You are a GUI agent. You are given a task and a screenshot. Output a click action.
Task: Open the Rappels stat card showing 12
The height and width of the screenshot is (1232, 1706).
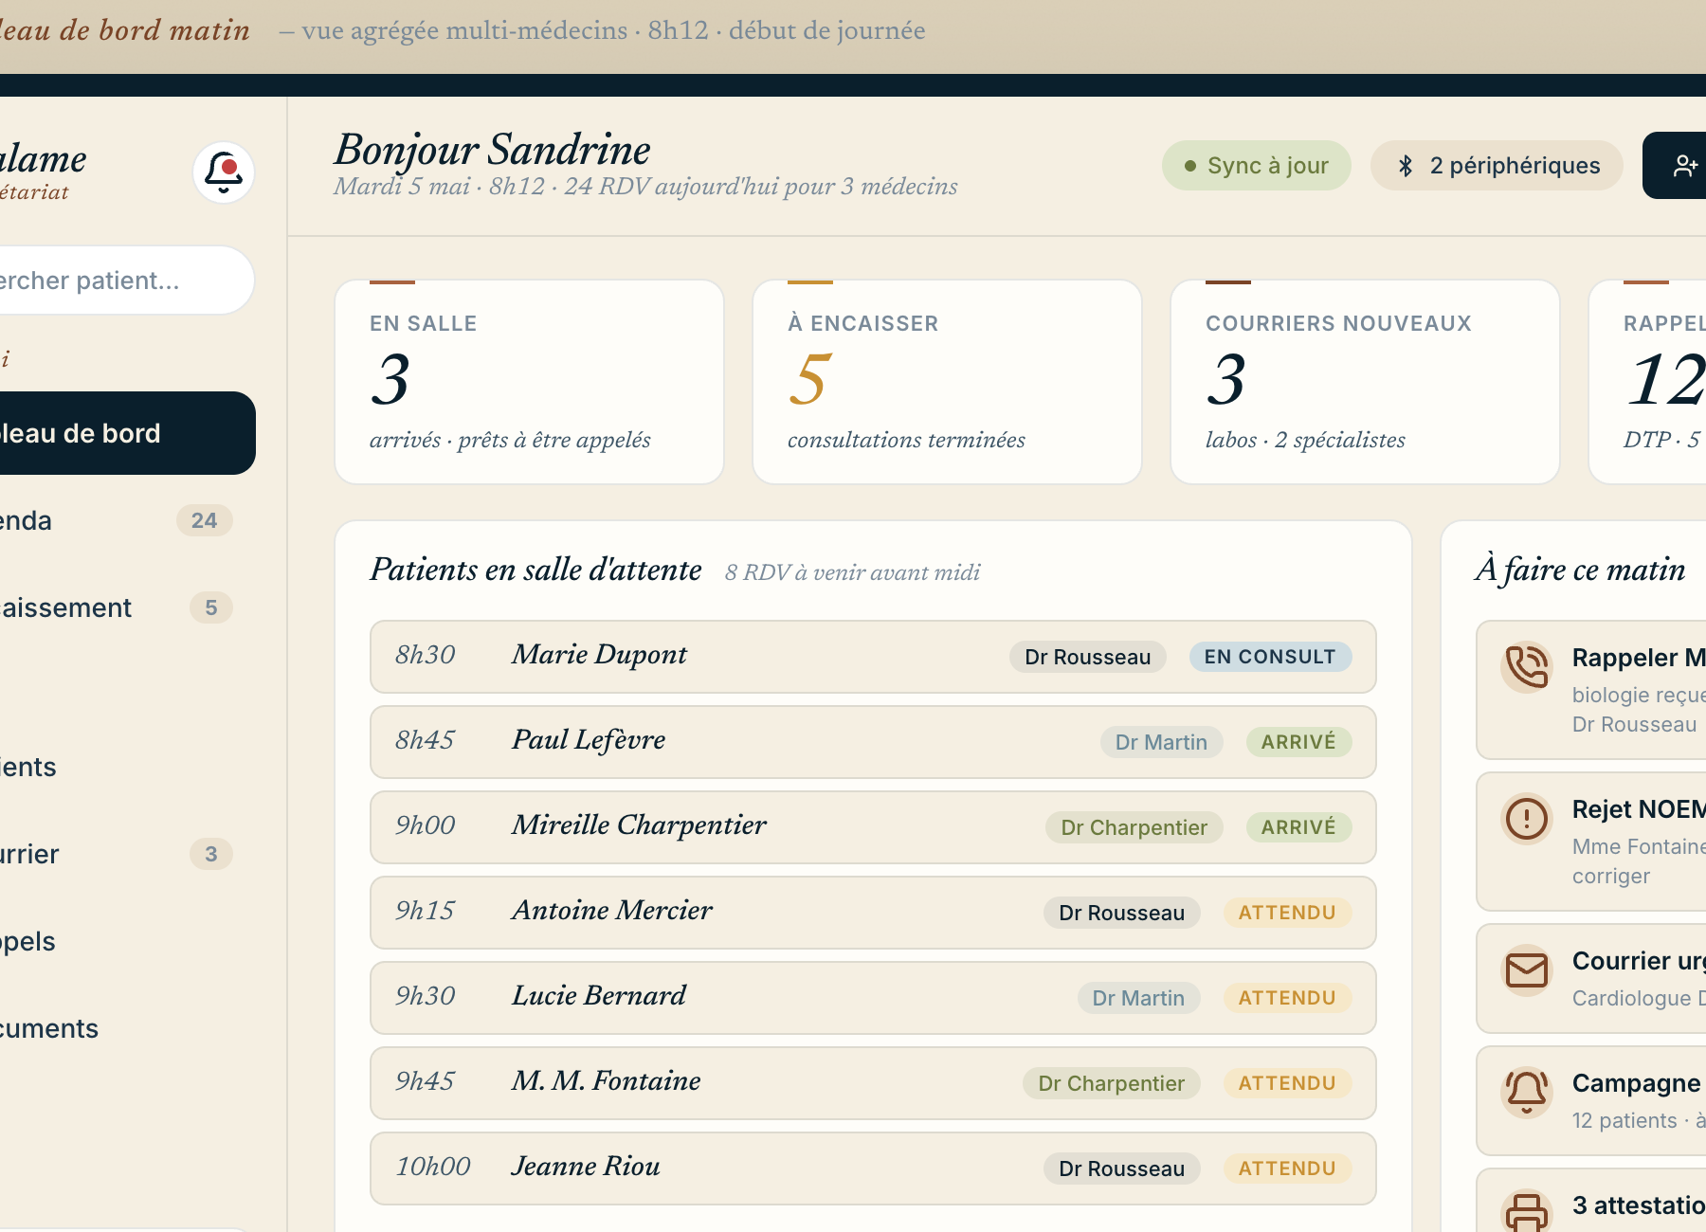coord(1648,382)
